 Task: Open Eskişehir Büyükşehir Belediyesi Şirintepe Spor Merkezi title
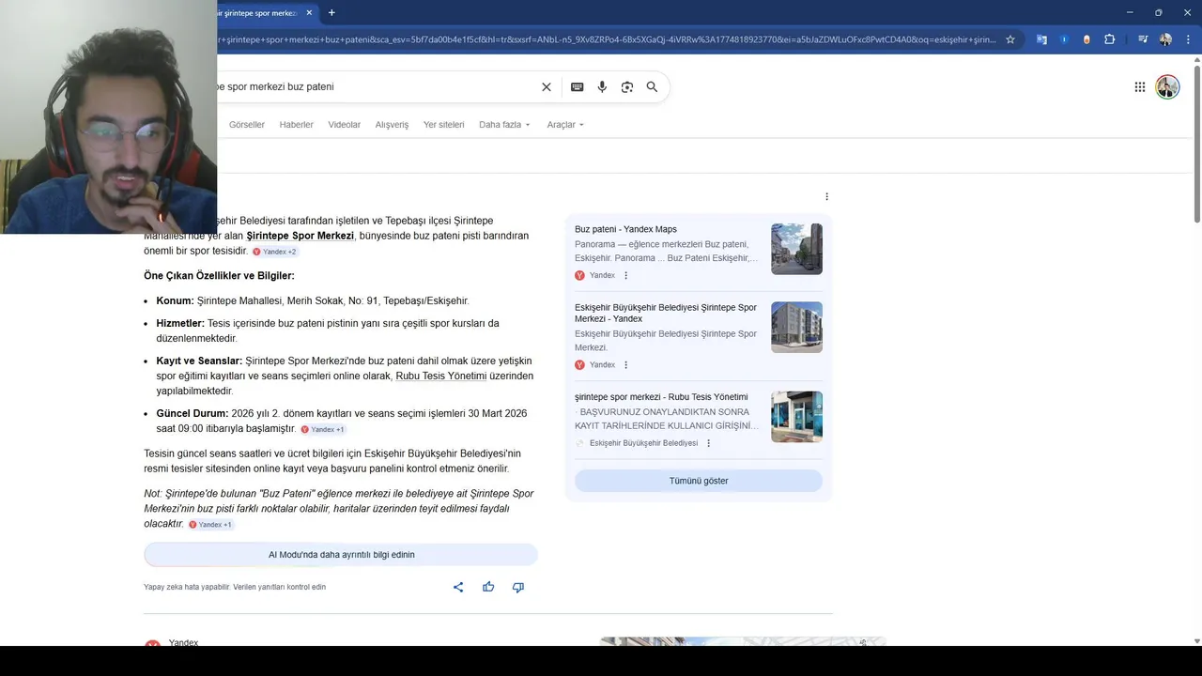click(666, 313)
